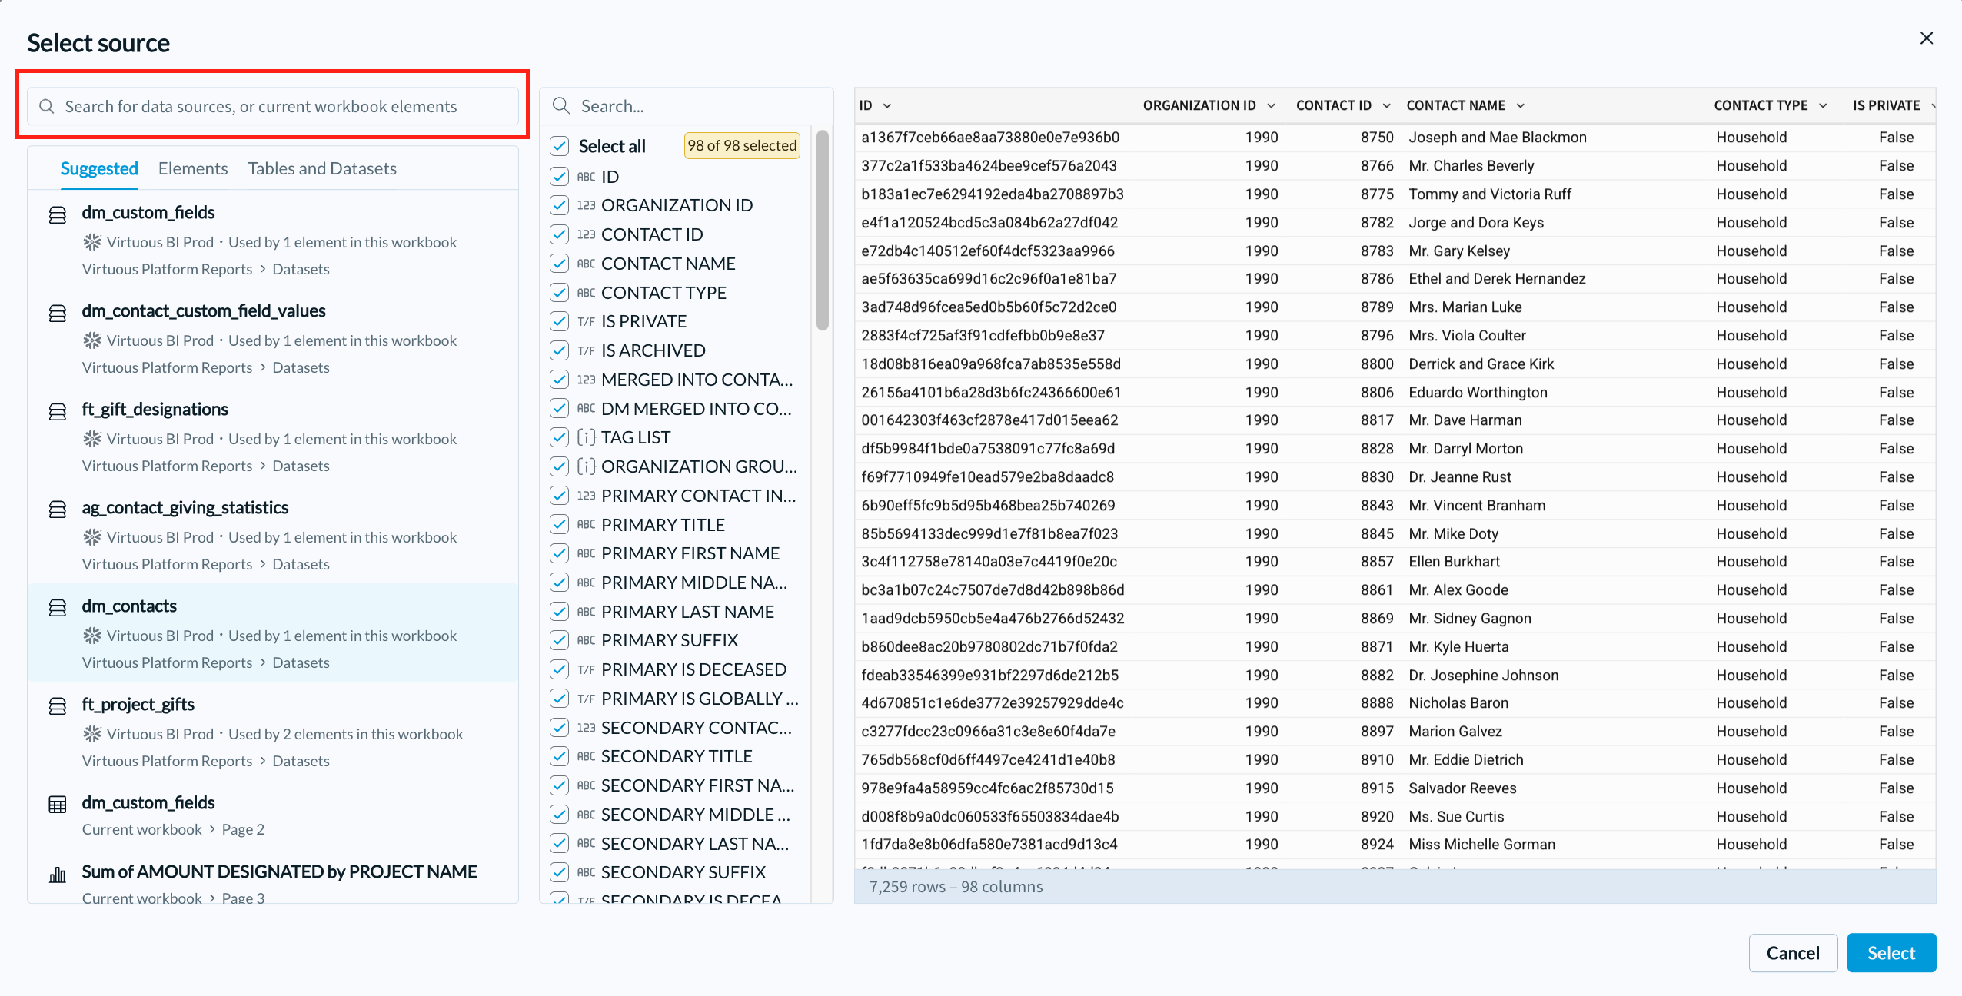Image resolution: width=1962 pixels, height=996 pixels.
Task: Click the dataset icon beside dm_contact_custom_field_values
Action: pos(58,314)
